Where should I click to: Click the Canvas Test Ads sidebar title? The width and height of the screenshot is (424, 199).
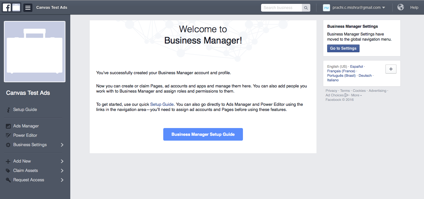click(x=28, y=93)
